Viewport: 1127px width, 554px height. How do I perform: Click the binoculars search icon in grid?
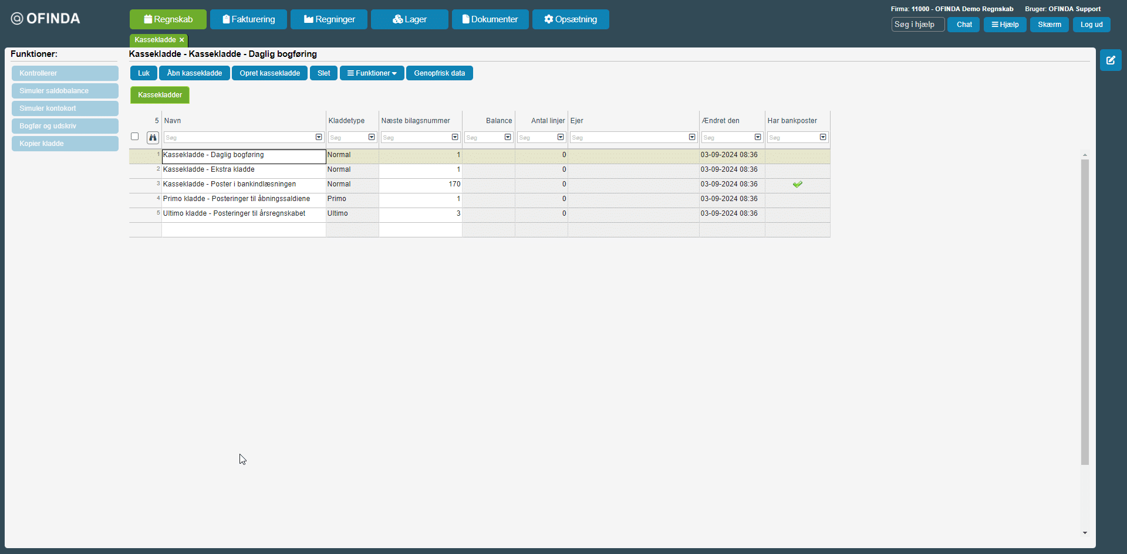point(153,137)
